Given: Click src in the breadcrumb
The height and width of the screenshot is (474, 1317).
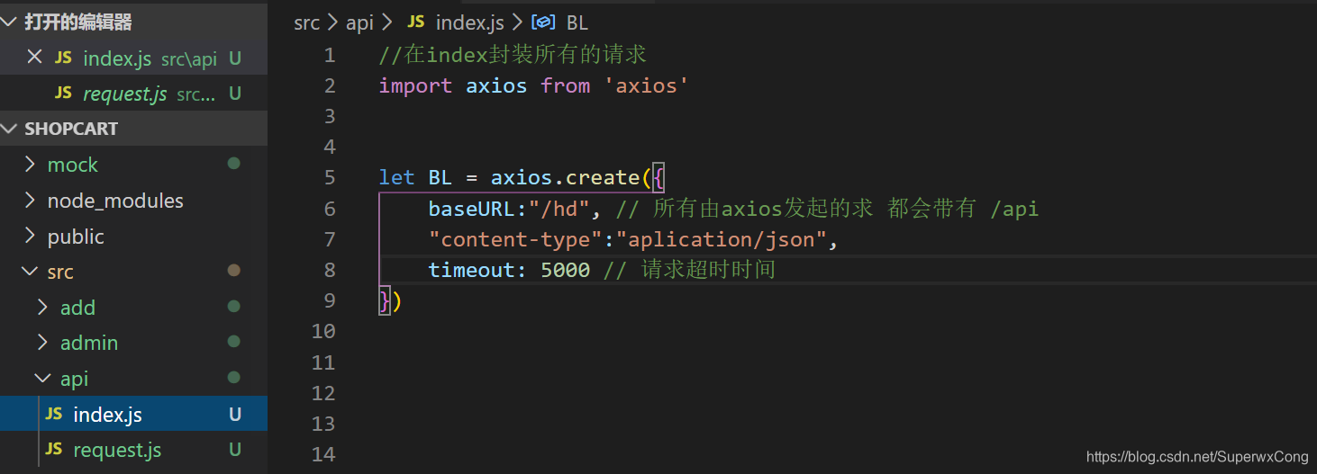Looking at the screenshot, I should (x=306, y=22).
